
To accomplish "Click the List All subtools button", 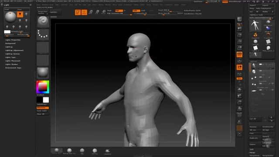I will pos(255,119).
